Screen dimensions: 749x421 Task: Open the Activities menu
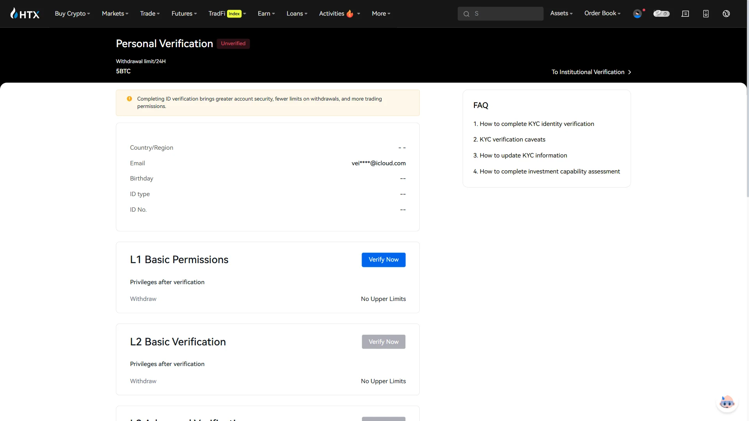coord(339,14)
